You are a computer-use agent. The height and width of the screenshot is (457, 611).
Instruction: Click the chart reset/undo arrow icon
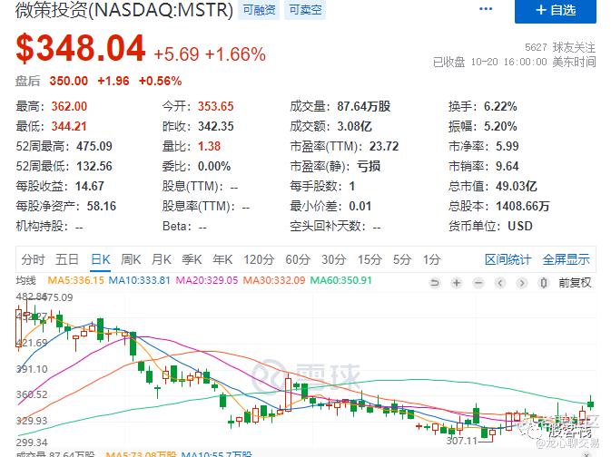pyautogui.click(x=435, y=283)
